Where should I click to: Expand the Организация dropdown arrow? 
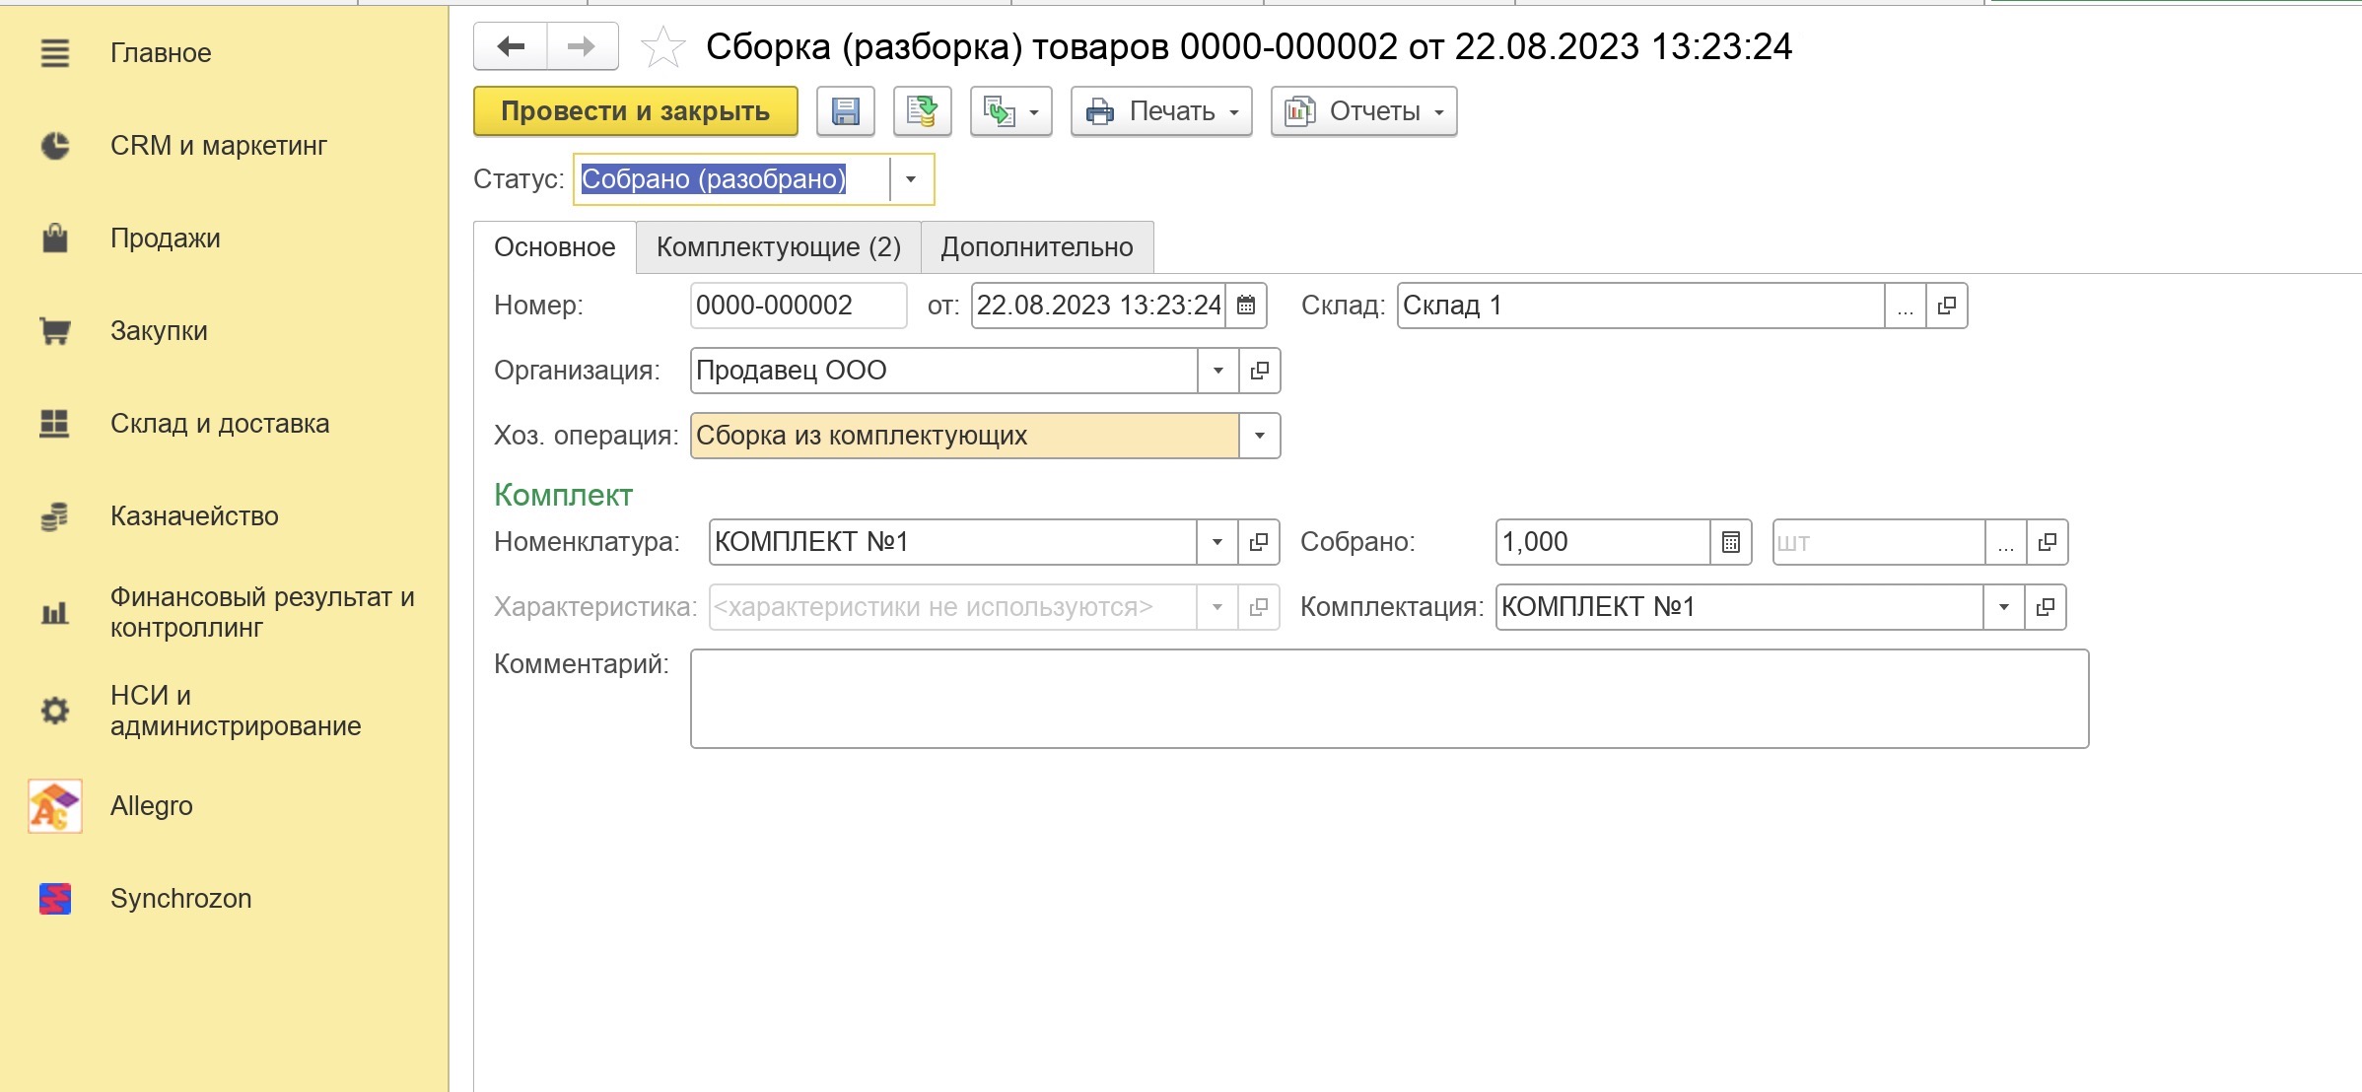coord(1218,371)
